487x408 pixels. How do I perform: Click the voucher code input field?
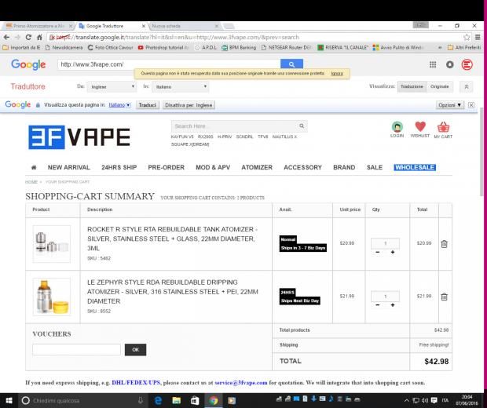click(x=76, y=350)
